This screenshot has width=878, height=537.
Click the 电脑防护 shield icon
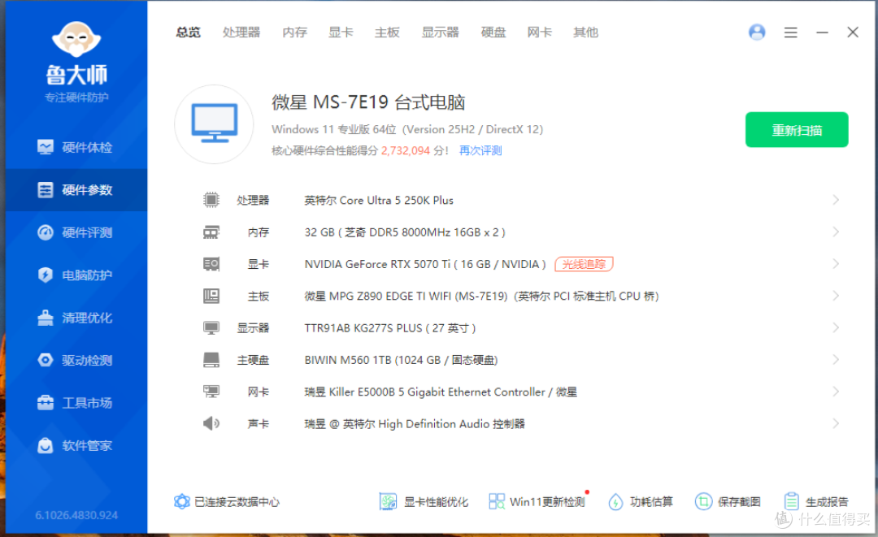[x=46, y=275]
